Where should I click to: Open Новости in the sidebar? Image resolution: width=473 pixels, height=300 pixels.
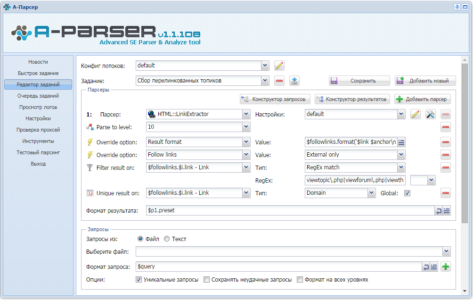coord(38,62)
